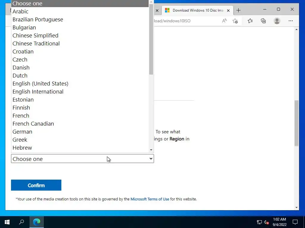Close the previous browser tab
Image resolution: width=305 pixels, height=228 pixels.
(x=157, y=10)
